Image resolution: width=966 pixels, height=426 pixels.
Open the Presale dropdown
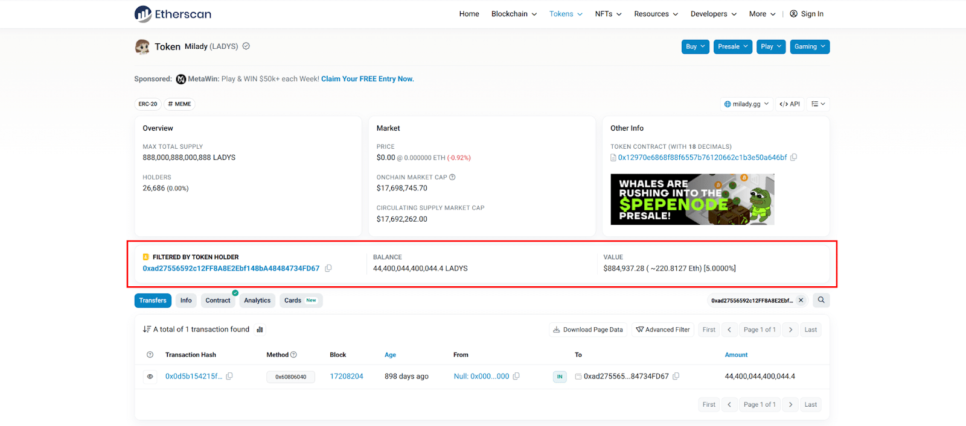pyautogui.click(x=733, y=46)
